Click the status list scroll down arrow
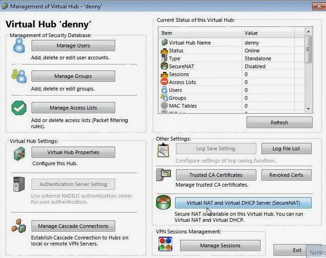Viewport: 326px width, 258px height. point(308,109)
